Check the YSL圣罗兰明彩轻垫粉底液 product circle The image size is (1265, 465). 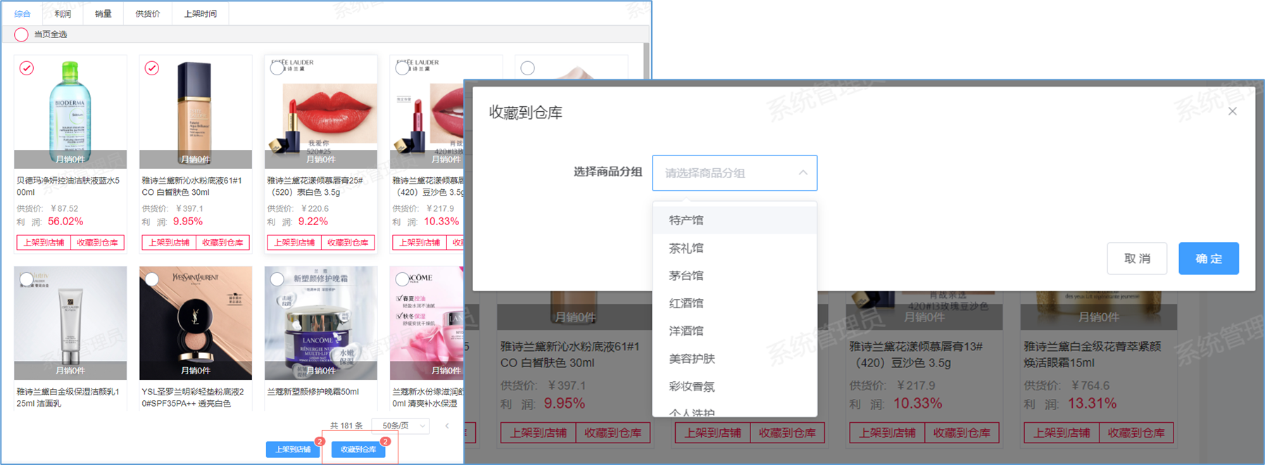tap(152, 279)
